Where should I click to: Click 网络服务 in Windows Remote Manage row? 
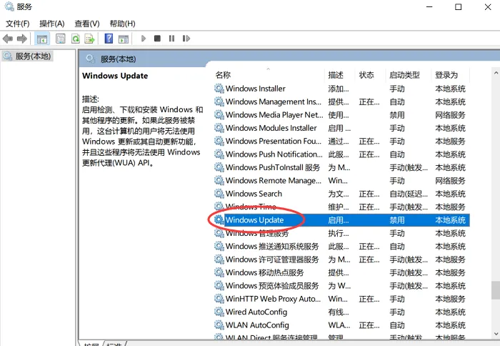[450, 180]
